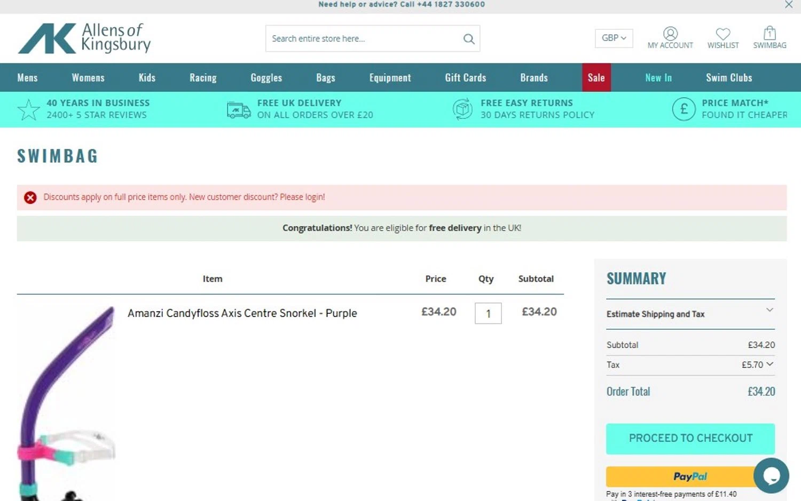Open the Mens menu
This screenshot has width=801, height=501.
point(27,78)
